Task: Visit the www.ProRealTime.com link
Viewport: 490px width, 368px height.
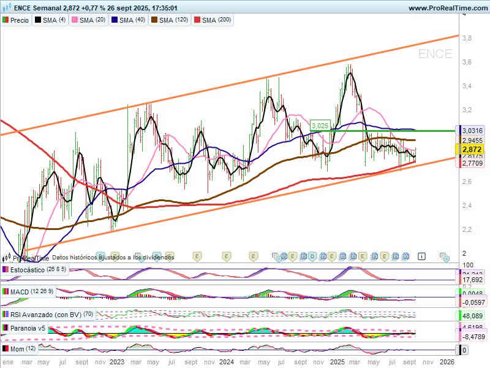Action: (x=448, y=8)
